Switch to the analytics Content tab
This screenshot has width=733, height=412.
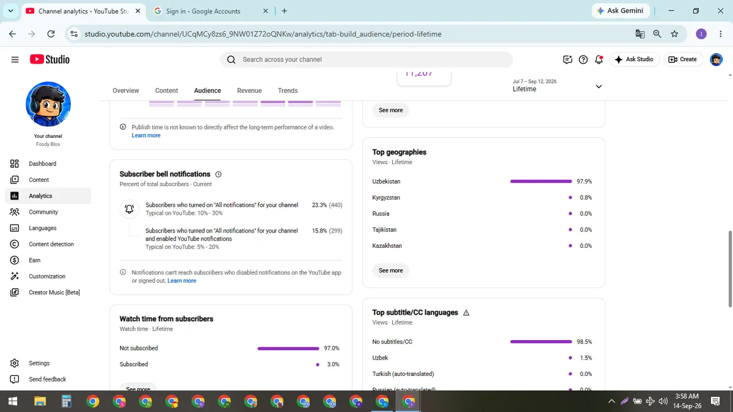click(x=166, y=90)
